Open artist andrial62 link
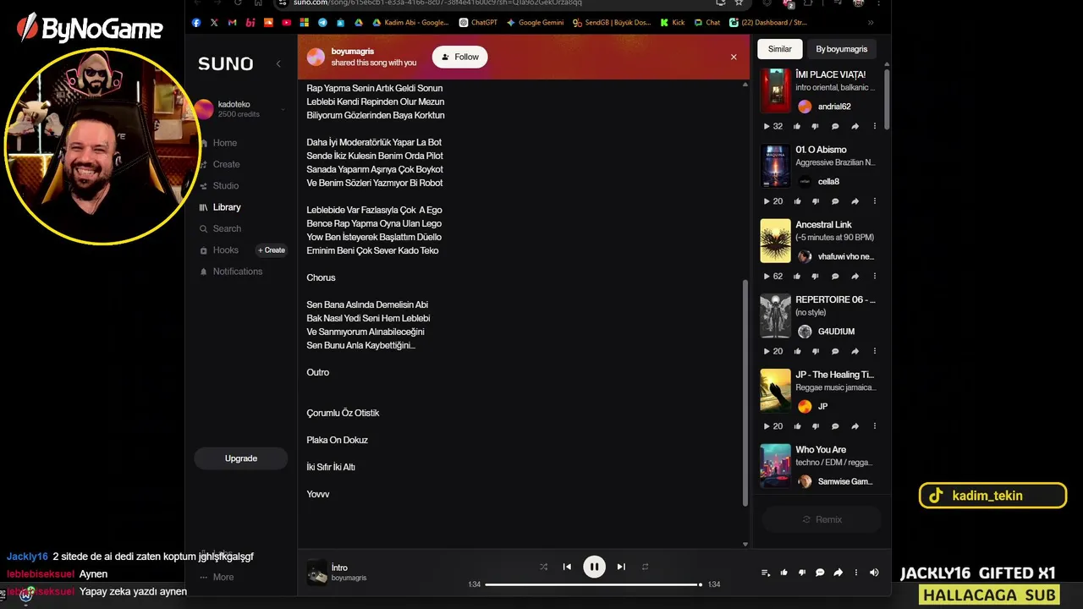Image resolution: width=1083 pixels, height=609 pixels. pyautogui.click(x=834, y=107)
